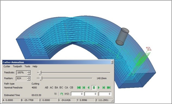Click the Position field showing 824
The image size is (172, 104).
(22, 78)
